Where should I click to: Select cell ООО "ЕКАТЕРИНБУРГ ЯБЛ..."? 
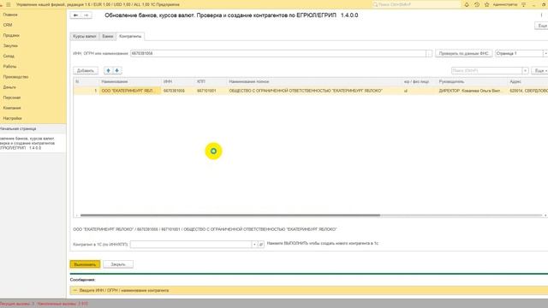(130, 91)
